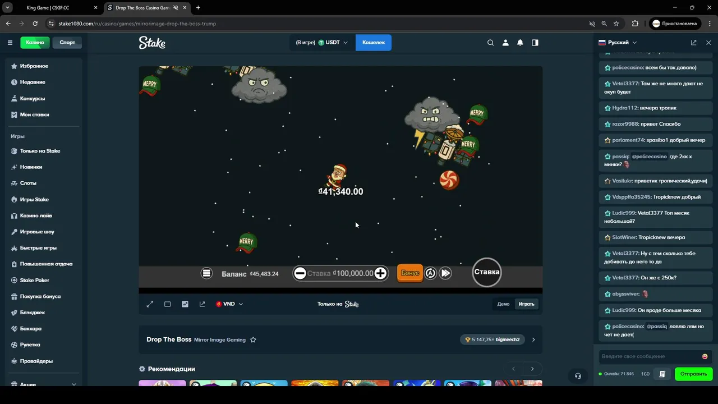Open Мои ставки in sidebar

click(x=34, y=114)
